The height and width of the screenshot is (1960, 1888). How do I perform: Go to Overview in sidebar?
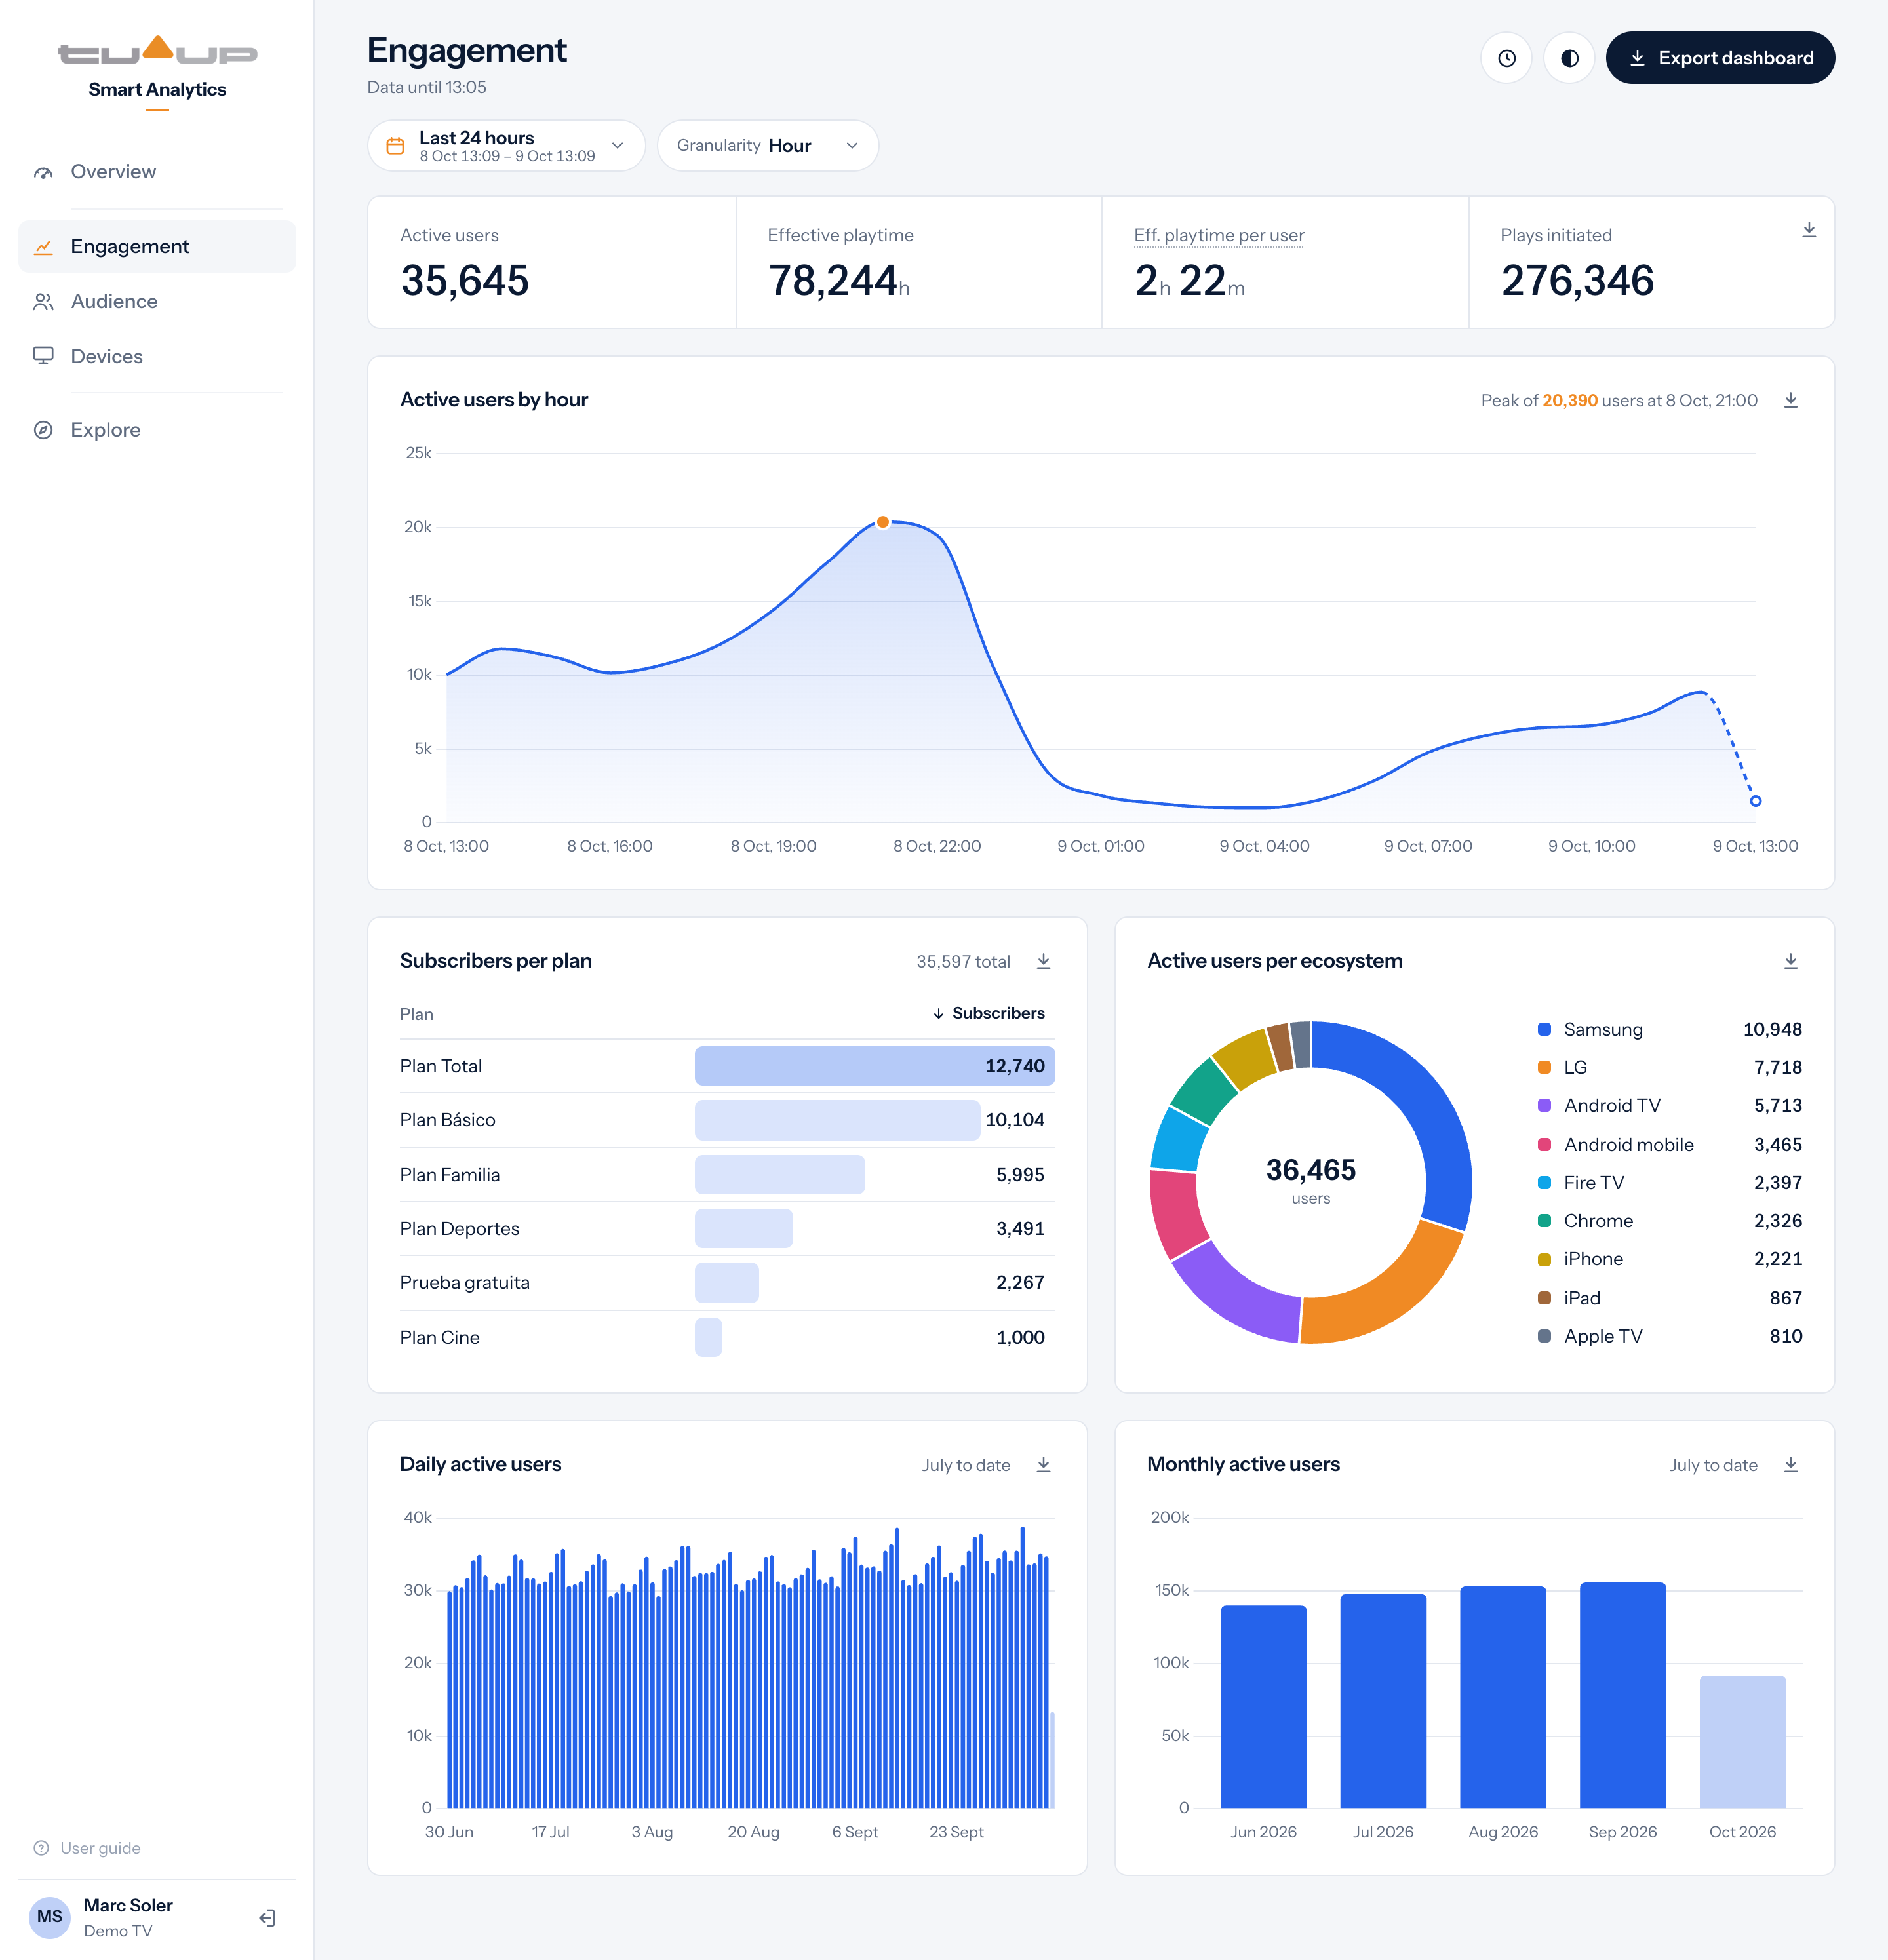tap(157, 172)
